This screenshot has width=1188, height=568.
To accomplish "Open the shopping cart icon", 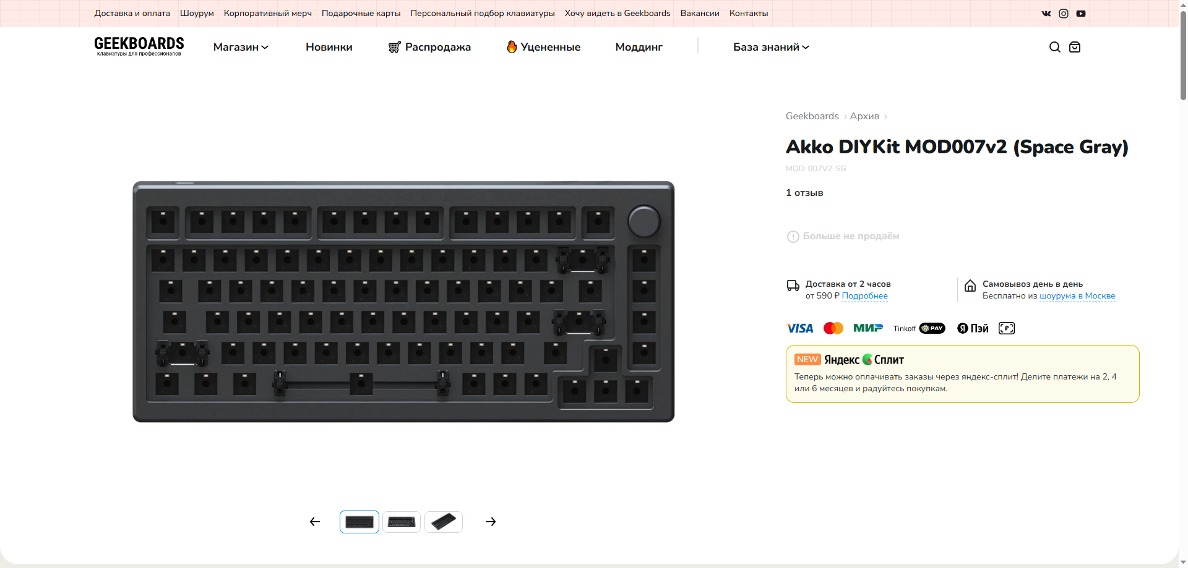I will click(1075, 47).
